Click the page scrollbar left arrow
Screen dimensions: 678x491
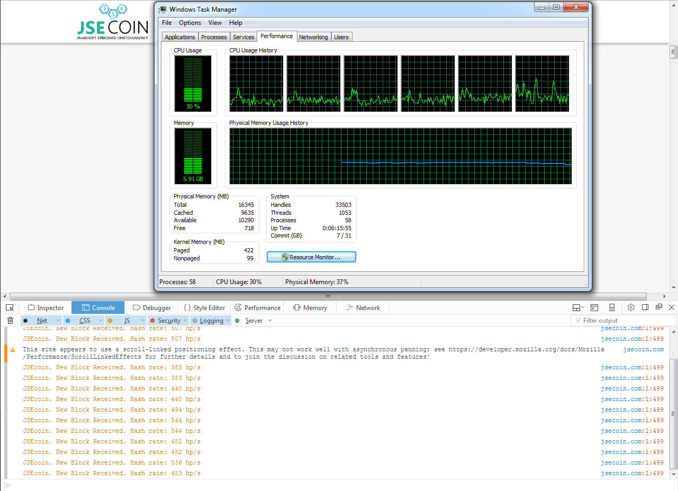pyautogui.click(x=5, y=296)
